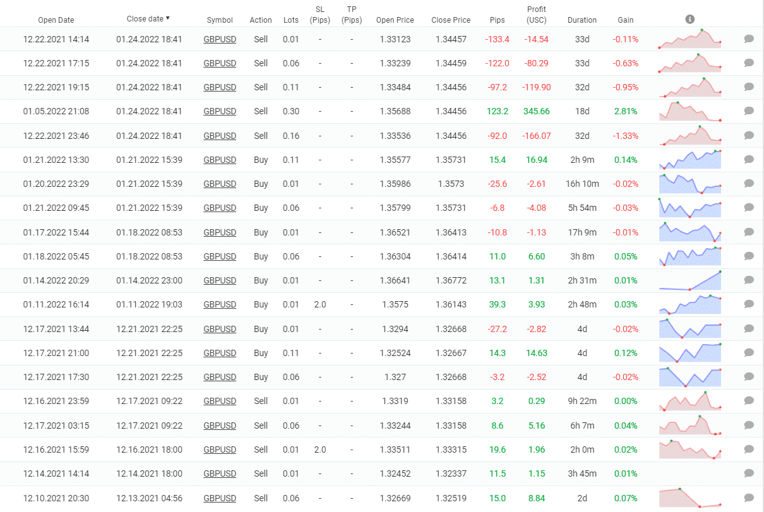
Task: Click the 1.35688 open price cell
Action: pos(395,111)
